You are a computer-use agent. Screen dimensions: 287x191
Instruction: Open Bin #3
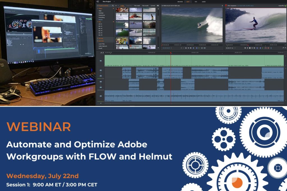click(x=100, y=31)
